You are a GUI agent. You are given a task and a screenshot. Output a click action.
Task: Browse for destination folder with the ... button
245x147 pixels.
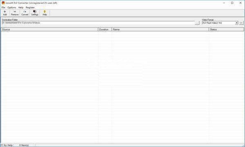click(x=197, y=23)
